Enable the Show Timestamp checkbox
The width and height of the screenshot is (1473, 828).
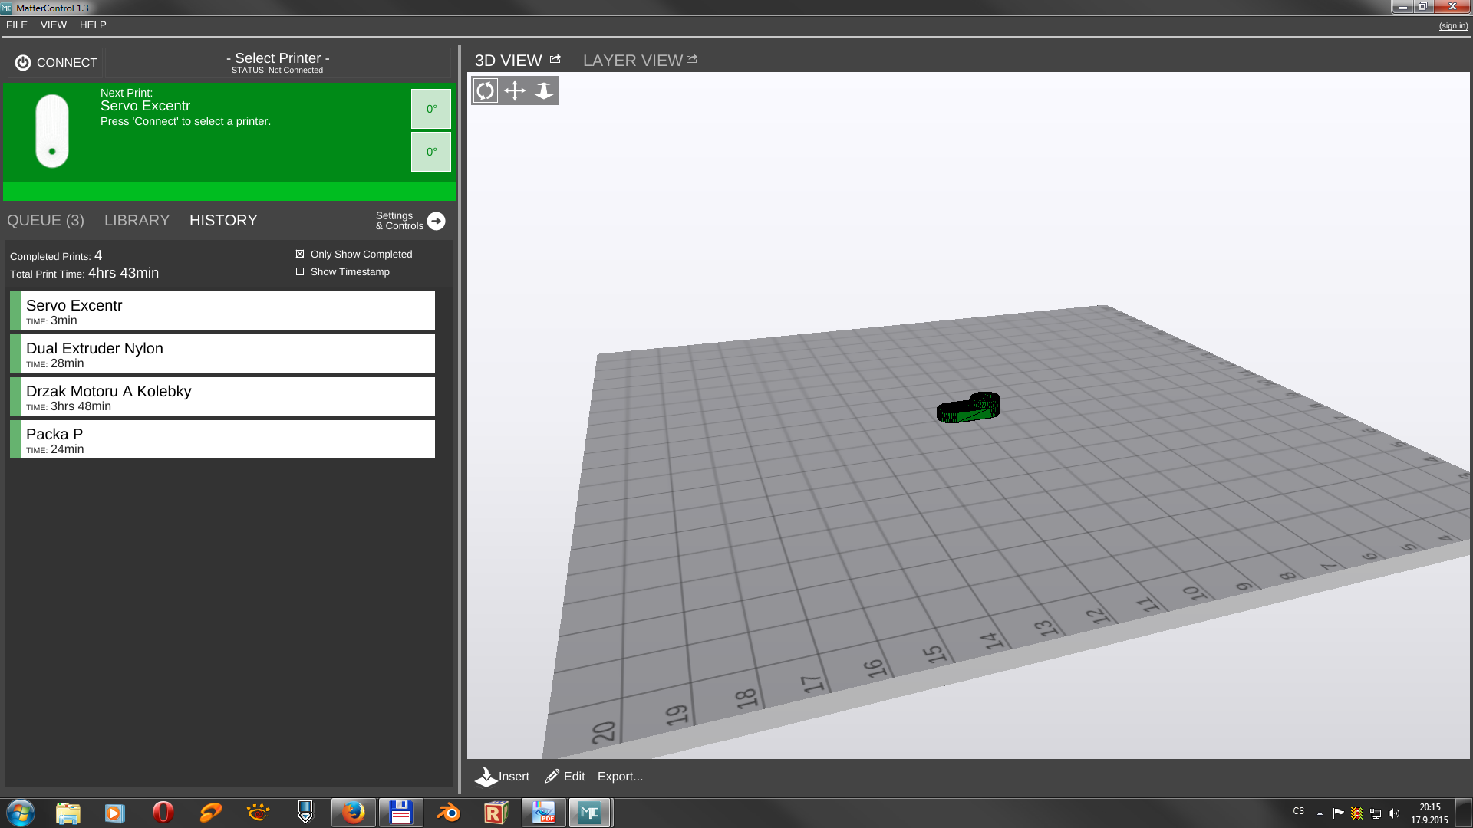[x=300, y=271]
